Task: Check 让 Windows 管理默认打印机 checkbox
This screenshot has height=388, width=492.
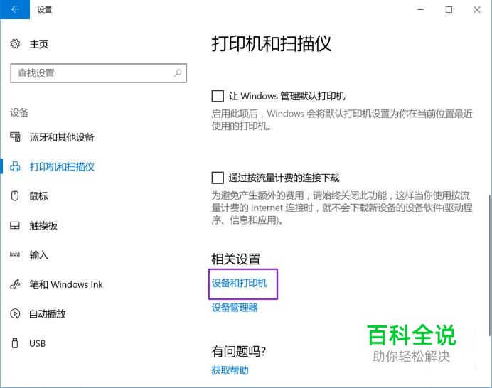Action: [218, 96]
